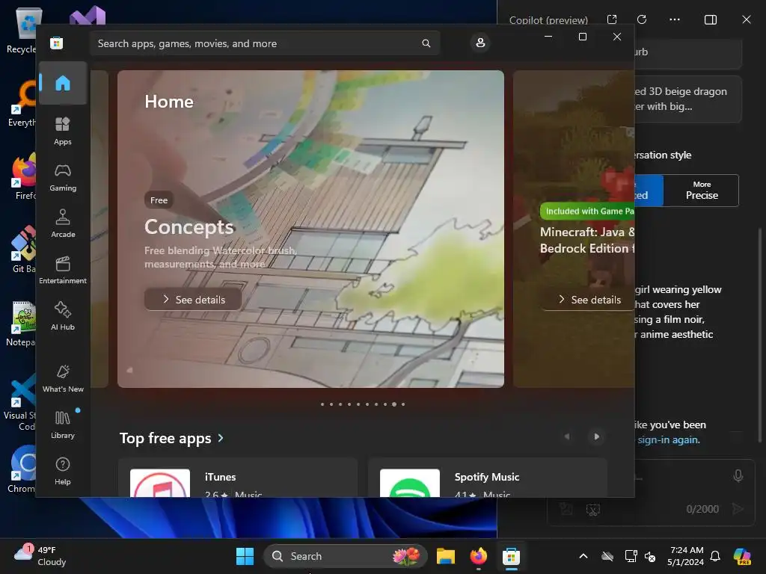Open Git Bash desktop shortcut
The height and width of the screenshot is (574, 766).
click(x=22, y=250)
